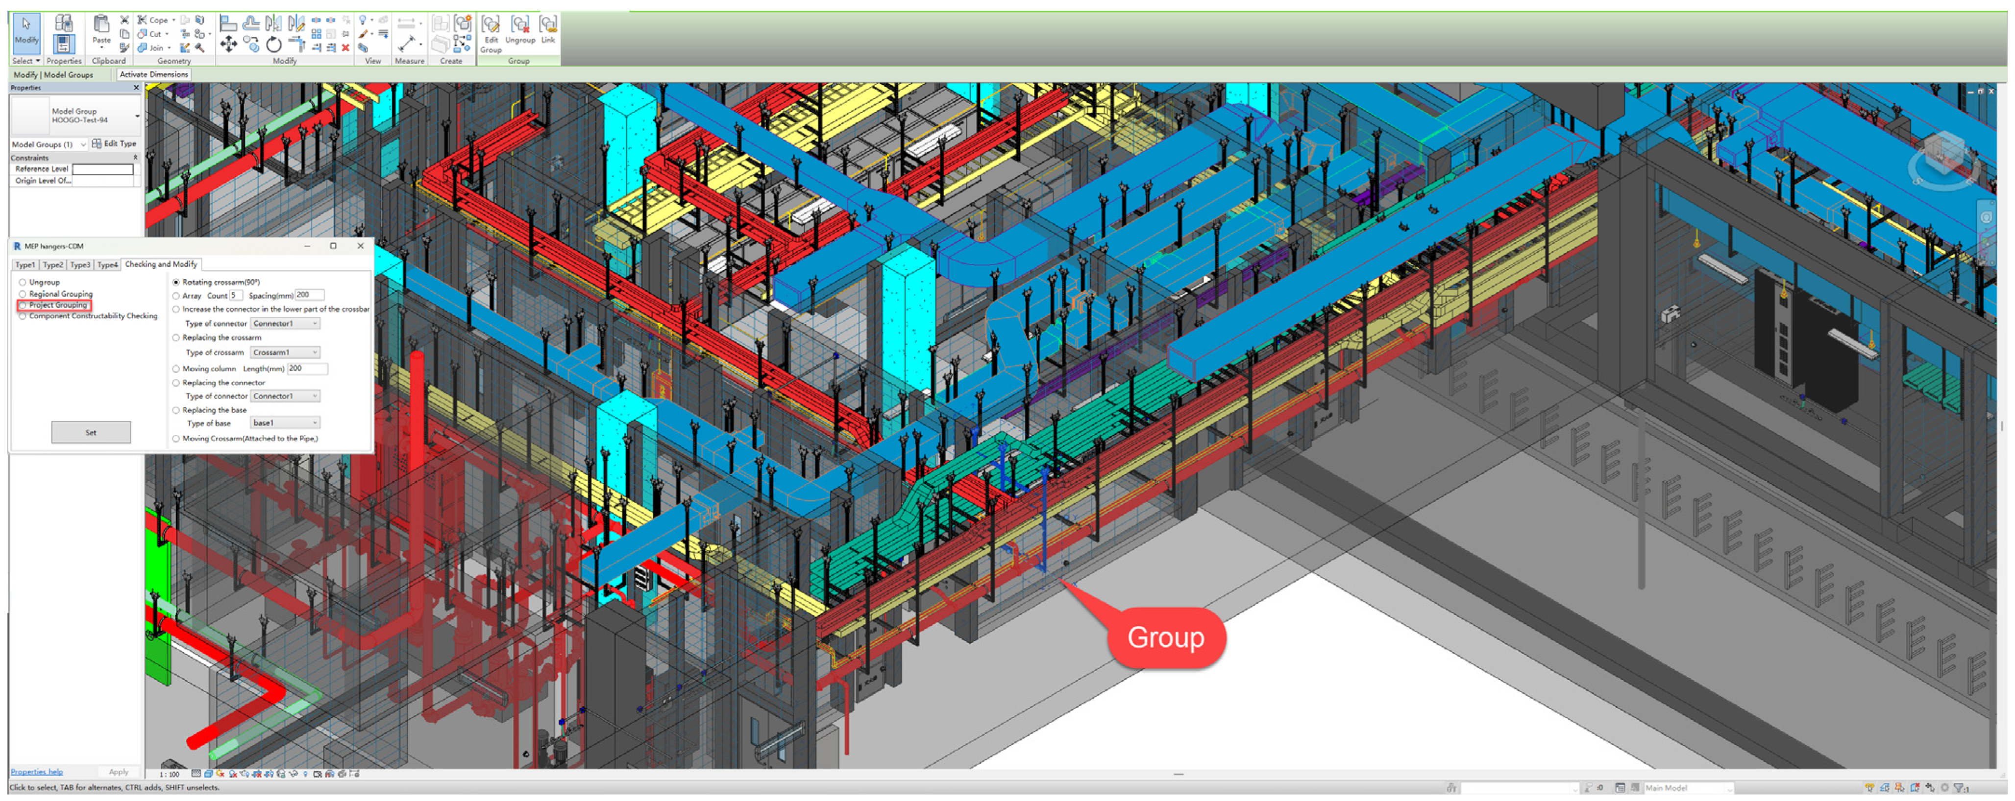Open the Type of crossarm dropdown
This screenshot has width=2015, height=801.
[x=285, y=353]
